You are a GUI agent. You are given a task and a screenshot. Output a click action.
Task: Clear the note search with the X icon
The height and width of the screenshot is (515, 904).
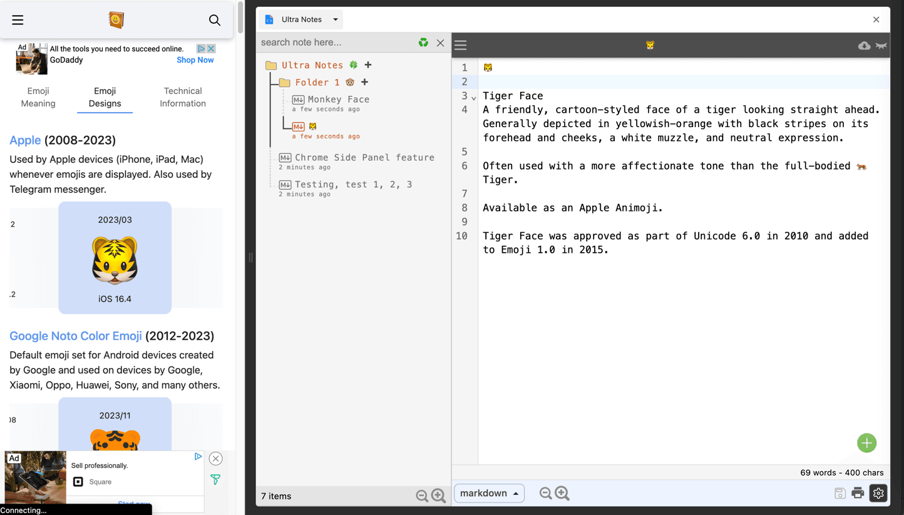441,43
